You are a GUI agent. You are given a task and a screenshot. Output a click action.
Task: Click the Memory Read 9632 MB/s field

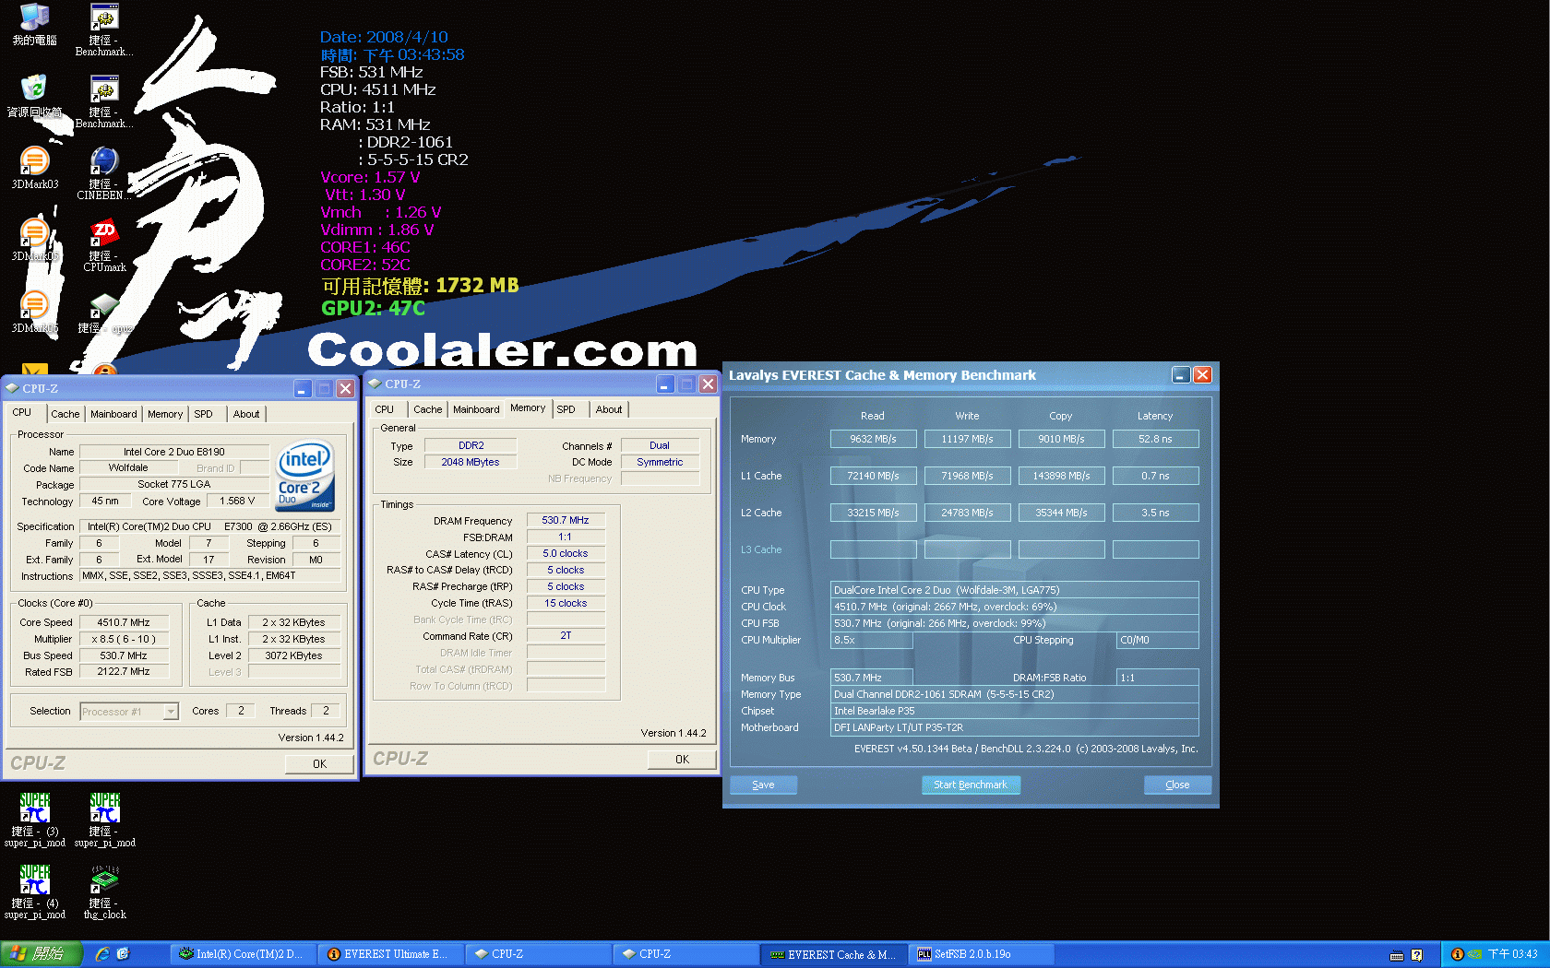tap(873, 439)
